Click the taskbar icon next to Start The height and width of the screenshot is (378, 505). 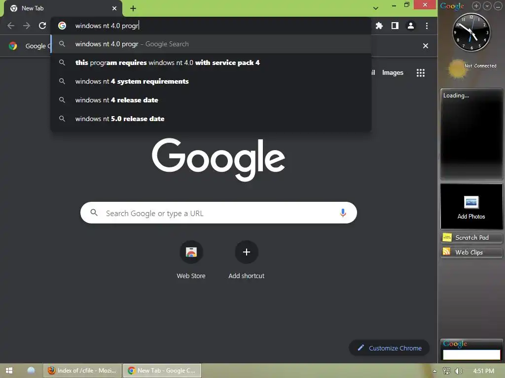[x=31, y=371]
